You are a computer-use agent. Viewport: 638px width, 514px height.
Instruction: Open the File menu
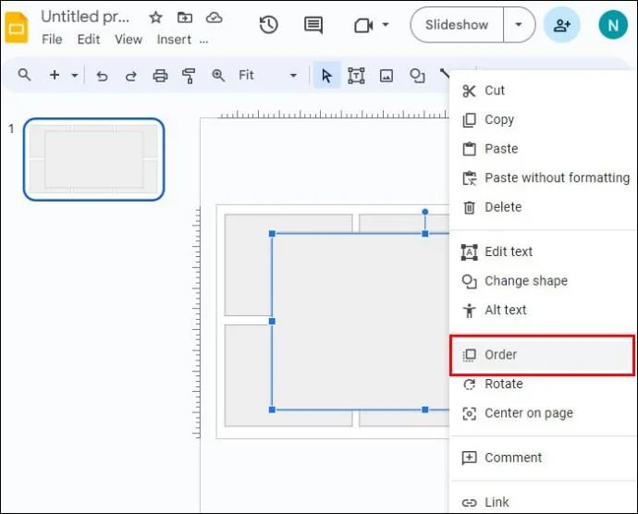(52, 40)
